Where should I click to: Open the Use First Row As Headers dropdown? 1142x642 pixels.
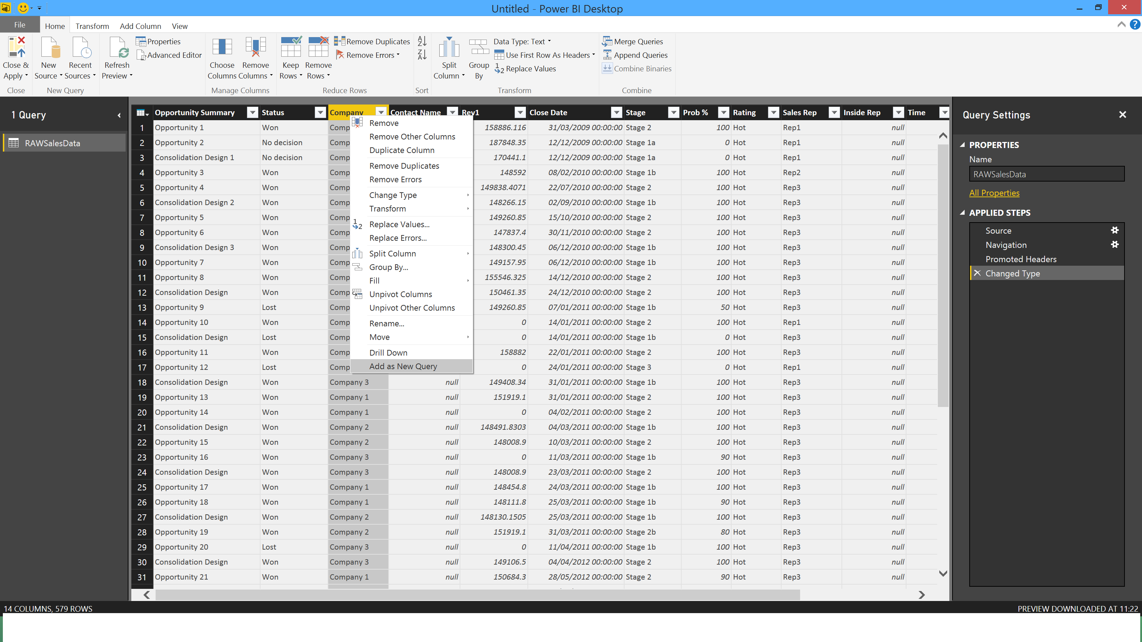(x=545, y=55)
